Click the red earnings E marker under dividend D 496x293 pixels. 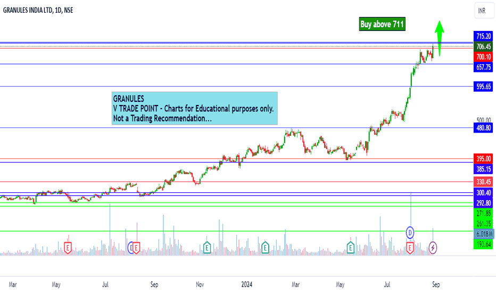pyautogui.click(x=410, y=248)
